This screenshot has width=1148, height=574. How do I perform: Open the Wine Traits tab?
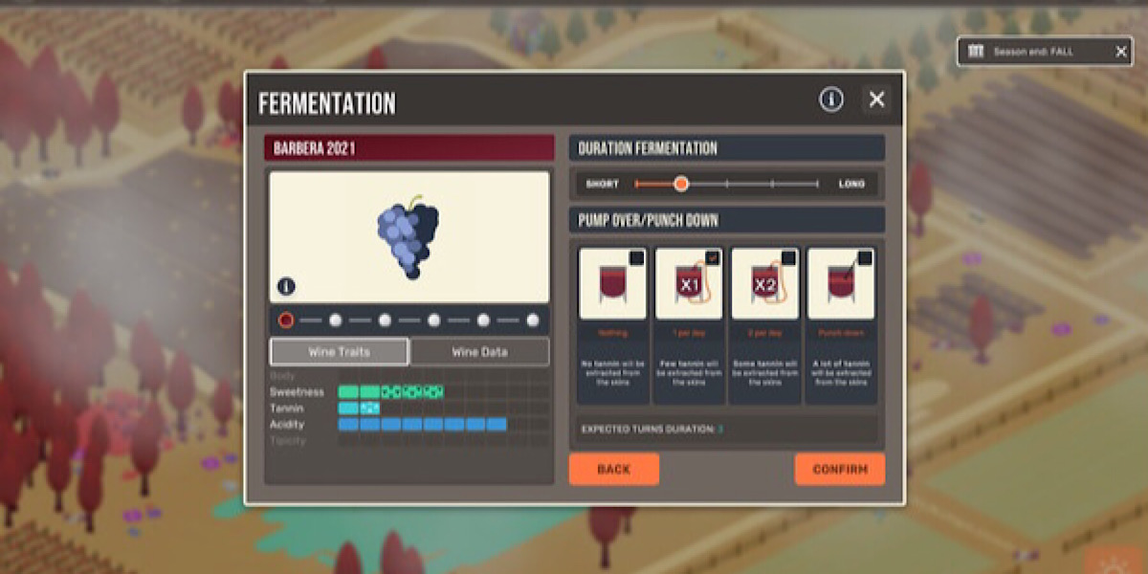tap(339, 352)
